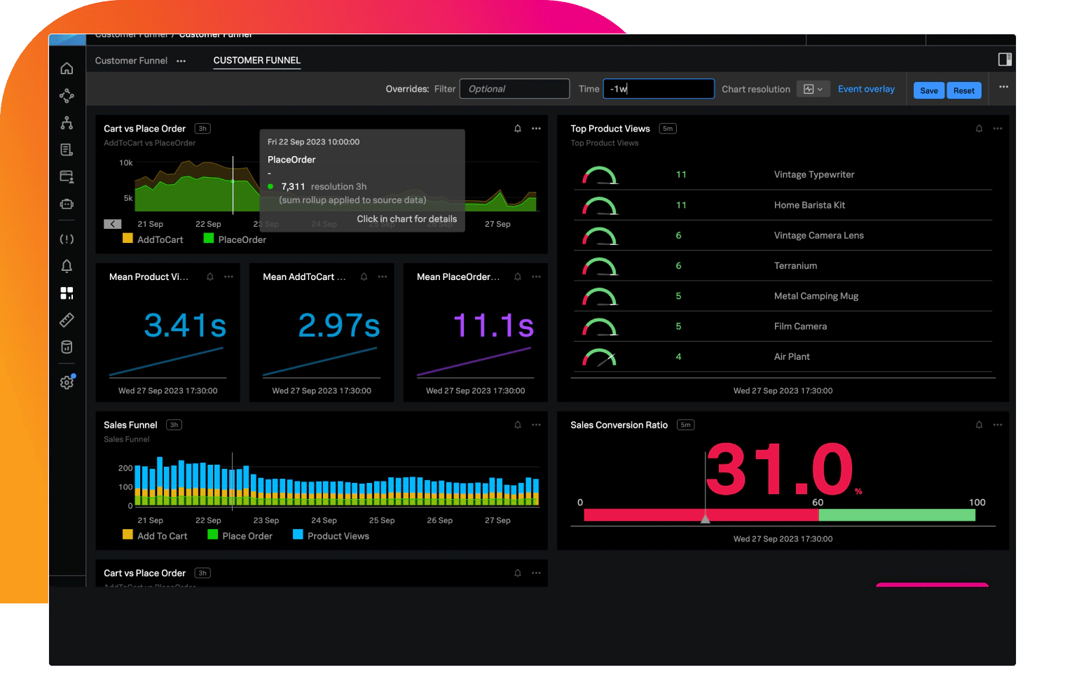Image resolution: width=1065 pixels, height=700 pixels.
Task: Select the Synthetics robot sidebar icon
Action: pyautogui.click(x=67, y=204)
